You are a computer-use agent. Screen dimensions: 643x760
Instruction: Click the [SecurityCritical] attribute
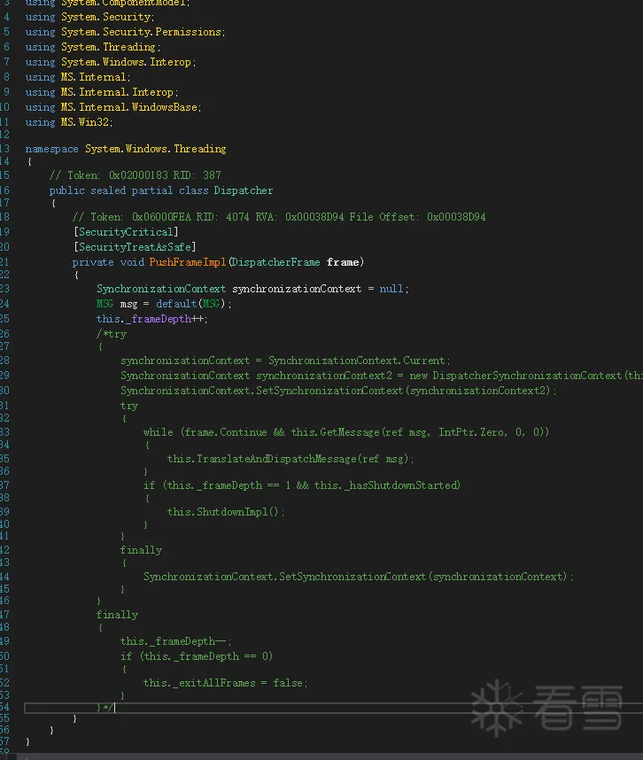click(x=126, y=232)
